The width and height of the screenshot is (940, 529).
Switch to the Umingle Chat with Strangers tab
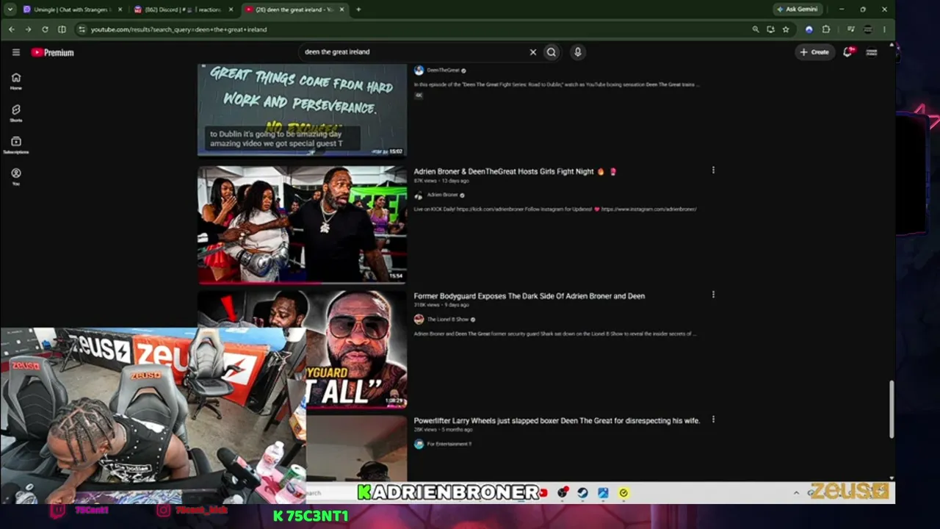(72, 10)
